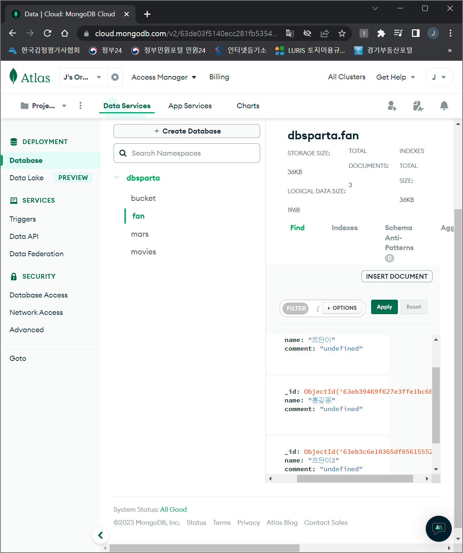Screen dimensions: 463x553
Task: Expand Access Manager dropdown
Action: click(164, 77)
